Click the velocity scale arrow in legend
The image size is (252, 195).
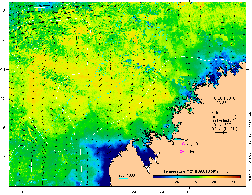click(221, 132)
